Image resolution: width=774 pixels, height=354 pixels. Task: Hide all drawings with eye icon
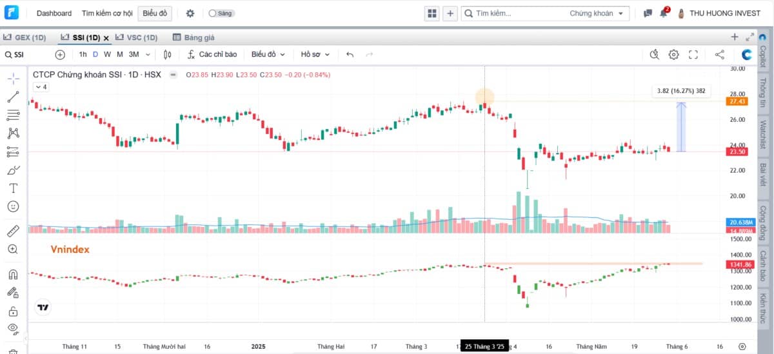coord(13,329)
